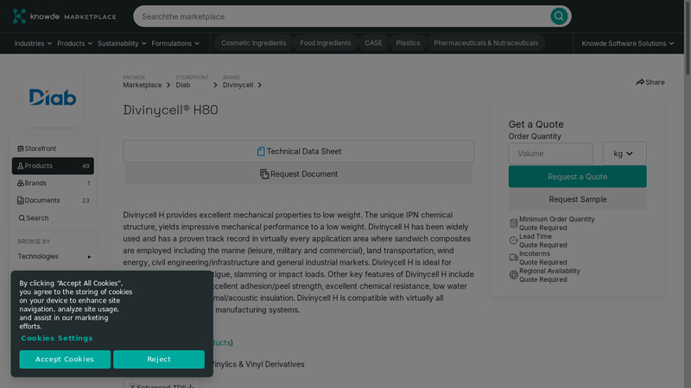Expand Knowde Software Solutions menu

[x=628, y=43]
